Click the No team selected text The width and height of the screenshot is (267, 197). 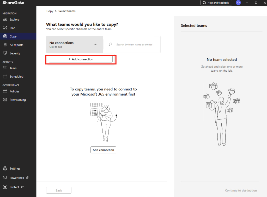(222, 59)
